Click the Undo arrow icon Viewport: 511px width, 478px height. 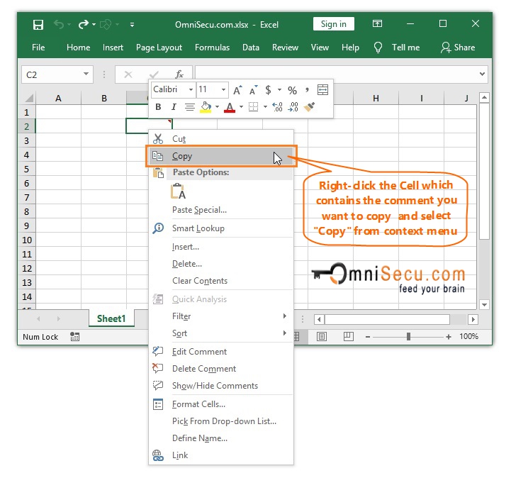59,24
